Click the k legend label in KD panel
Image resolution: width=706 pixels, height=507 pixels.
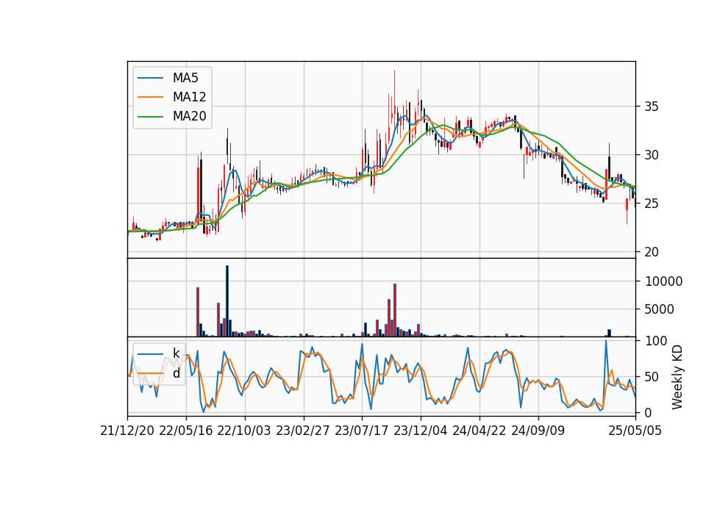176,353
